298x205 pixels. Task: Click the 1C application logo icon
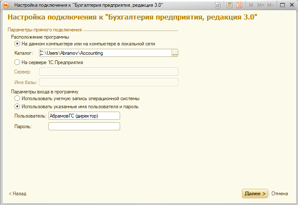(x=6, y=5)
